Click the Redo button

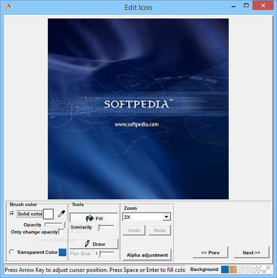(x=160, y=230)
